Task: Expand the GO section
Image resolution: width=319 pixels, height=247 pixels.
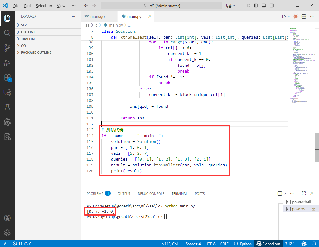Action: [x=48, y=46]
